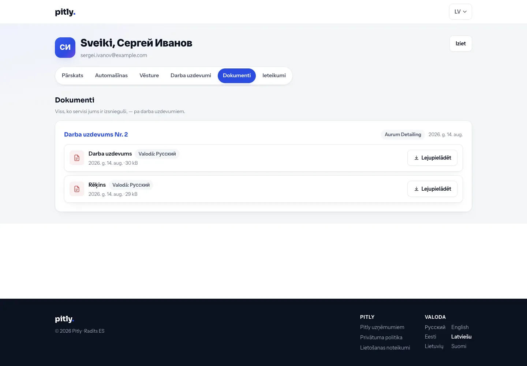Switch language to Русский in footer
Viewport: 527px width, 366px height.
pyautogui.click(x=435, y=327)
